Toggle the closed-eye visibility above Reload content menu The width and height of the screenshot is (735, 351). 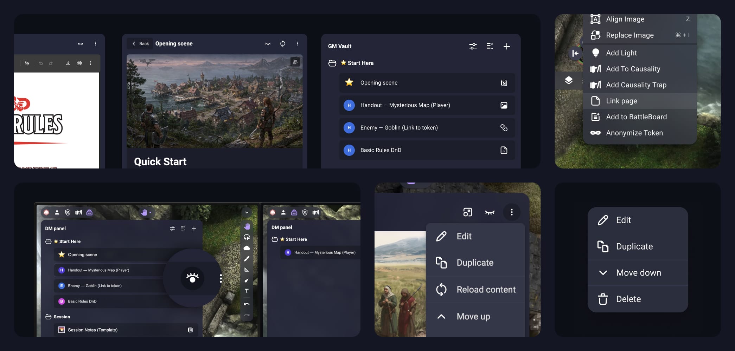[x=490, y=212]
